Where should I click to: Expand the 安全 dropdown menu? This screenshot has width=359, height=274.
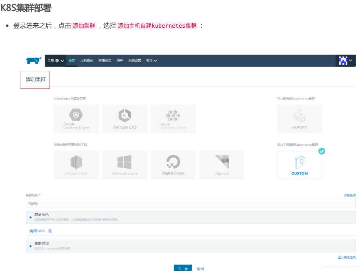tap(152, 61)
